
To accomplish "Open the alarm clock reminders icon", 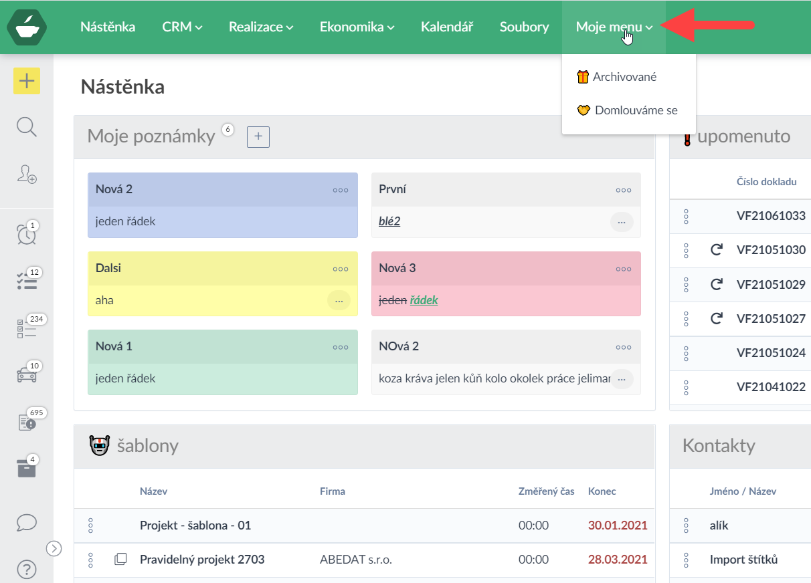I will (27, 235).
